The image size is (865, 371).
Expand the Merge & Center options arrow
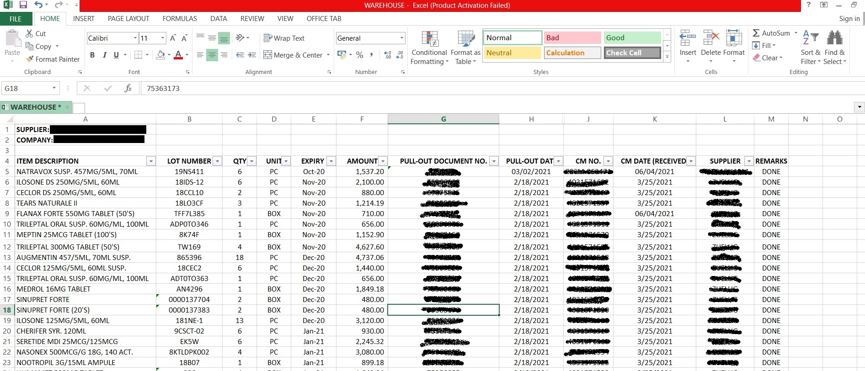tap(328, 55)
